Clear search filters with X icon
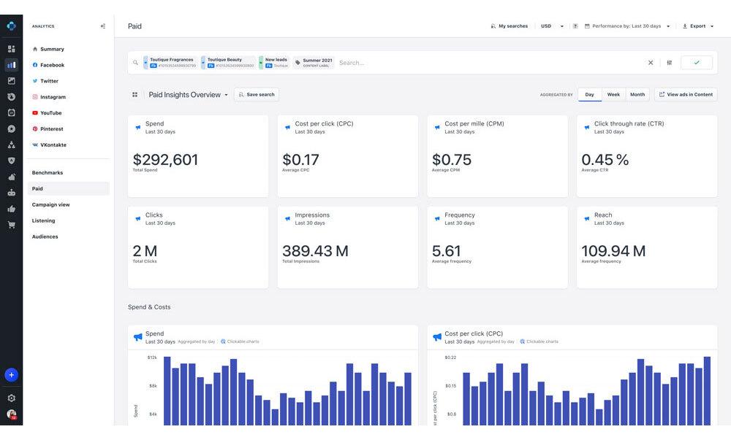The height and width of the screenshot is (440, 731). 651,62
